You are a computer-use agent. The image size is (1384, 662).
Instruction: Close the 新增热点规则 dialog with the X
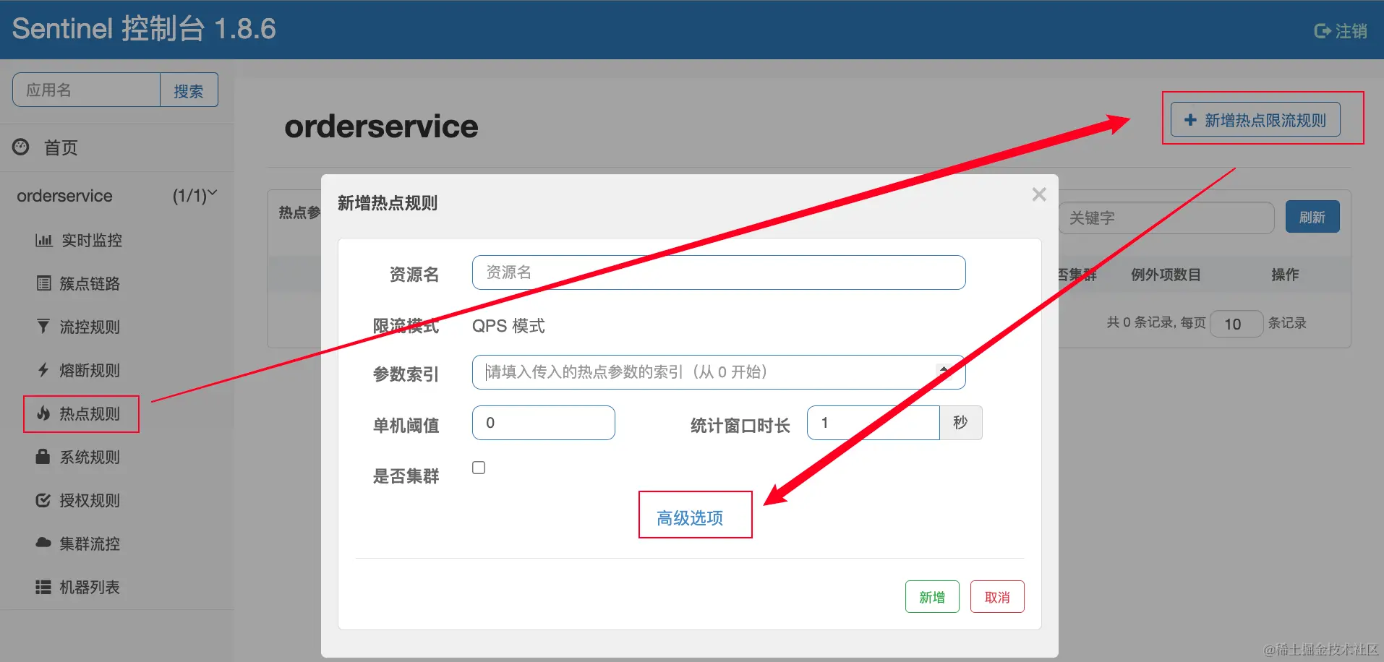pyautogui.click(x=1039, y=194)
